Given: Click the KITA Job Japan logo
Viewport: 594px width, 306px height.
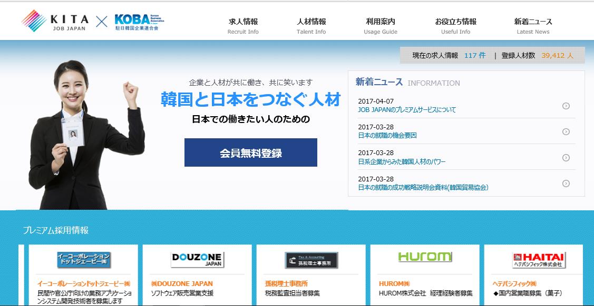Looking at the screenshot, I should (55, 21).
